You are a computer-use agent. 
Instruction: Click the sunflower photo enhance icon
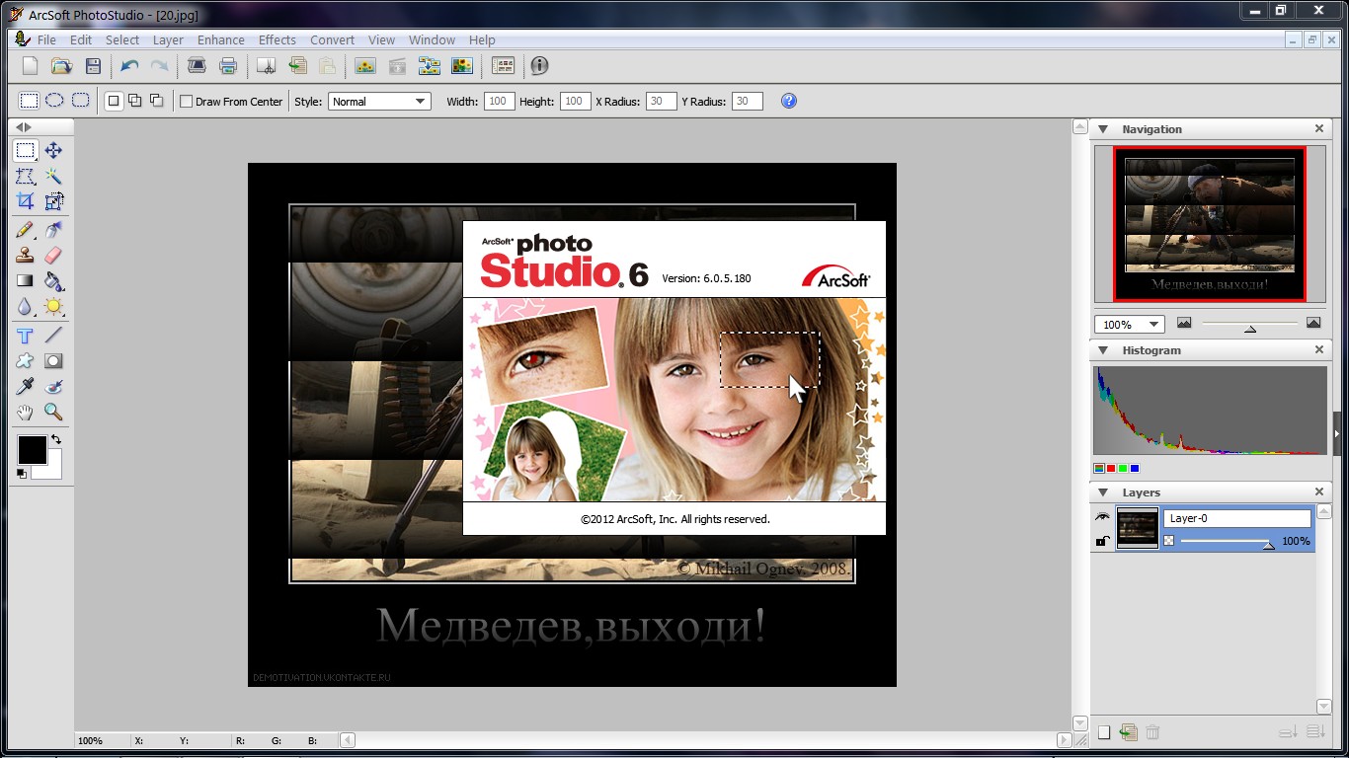click(364, 66)
